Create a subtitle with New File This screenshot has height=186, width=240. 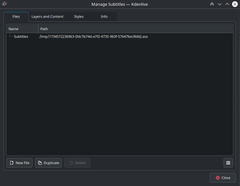coord(19,163)
